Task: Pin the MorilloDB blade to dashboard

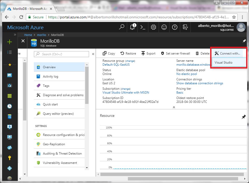Action: (x=244, y=41)
